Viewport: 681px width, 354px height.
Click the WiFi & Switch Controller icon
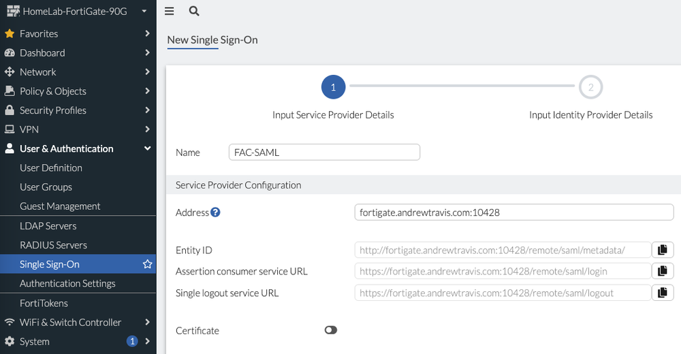tap(10, 322)
